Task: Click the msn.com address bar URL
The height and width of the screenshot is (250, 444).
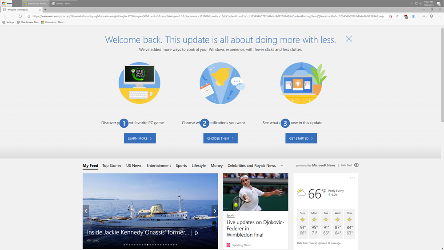Action: [209, 16]
